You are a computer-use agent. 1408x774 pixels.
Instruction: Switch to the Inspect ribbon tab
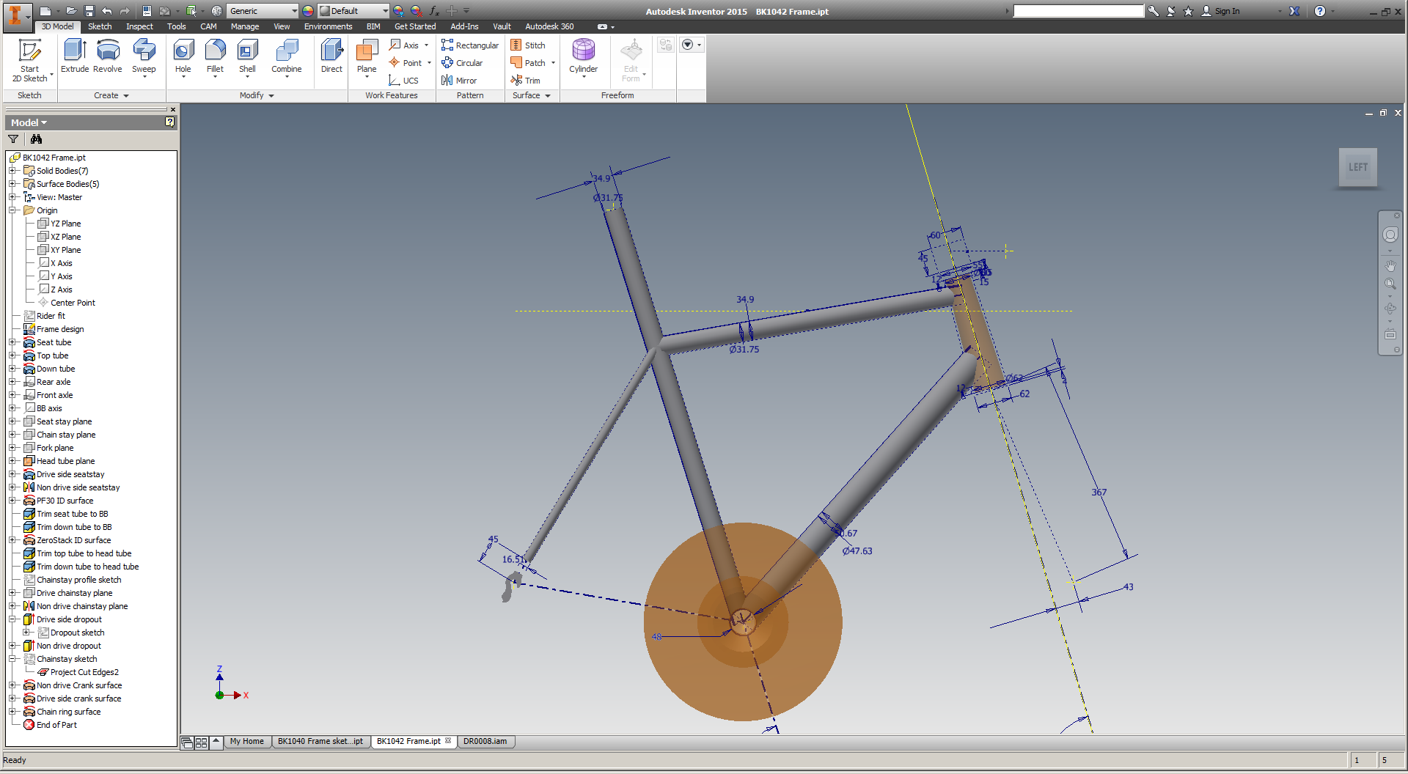tap(139, 26)
